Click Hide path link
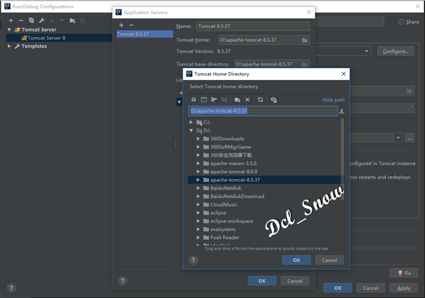Viewport: 425px width, 298px height. click(334, 100)
